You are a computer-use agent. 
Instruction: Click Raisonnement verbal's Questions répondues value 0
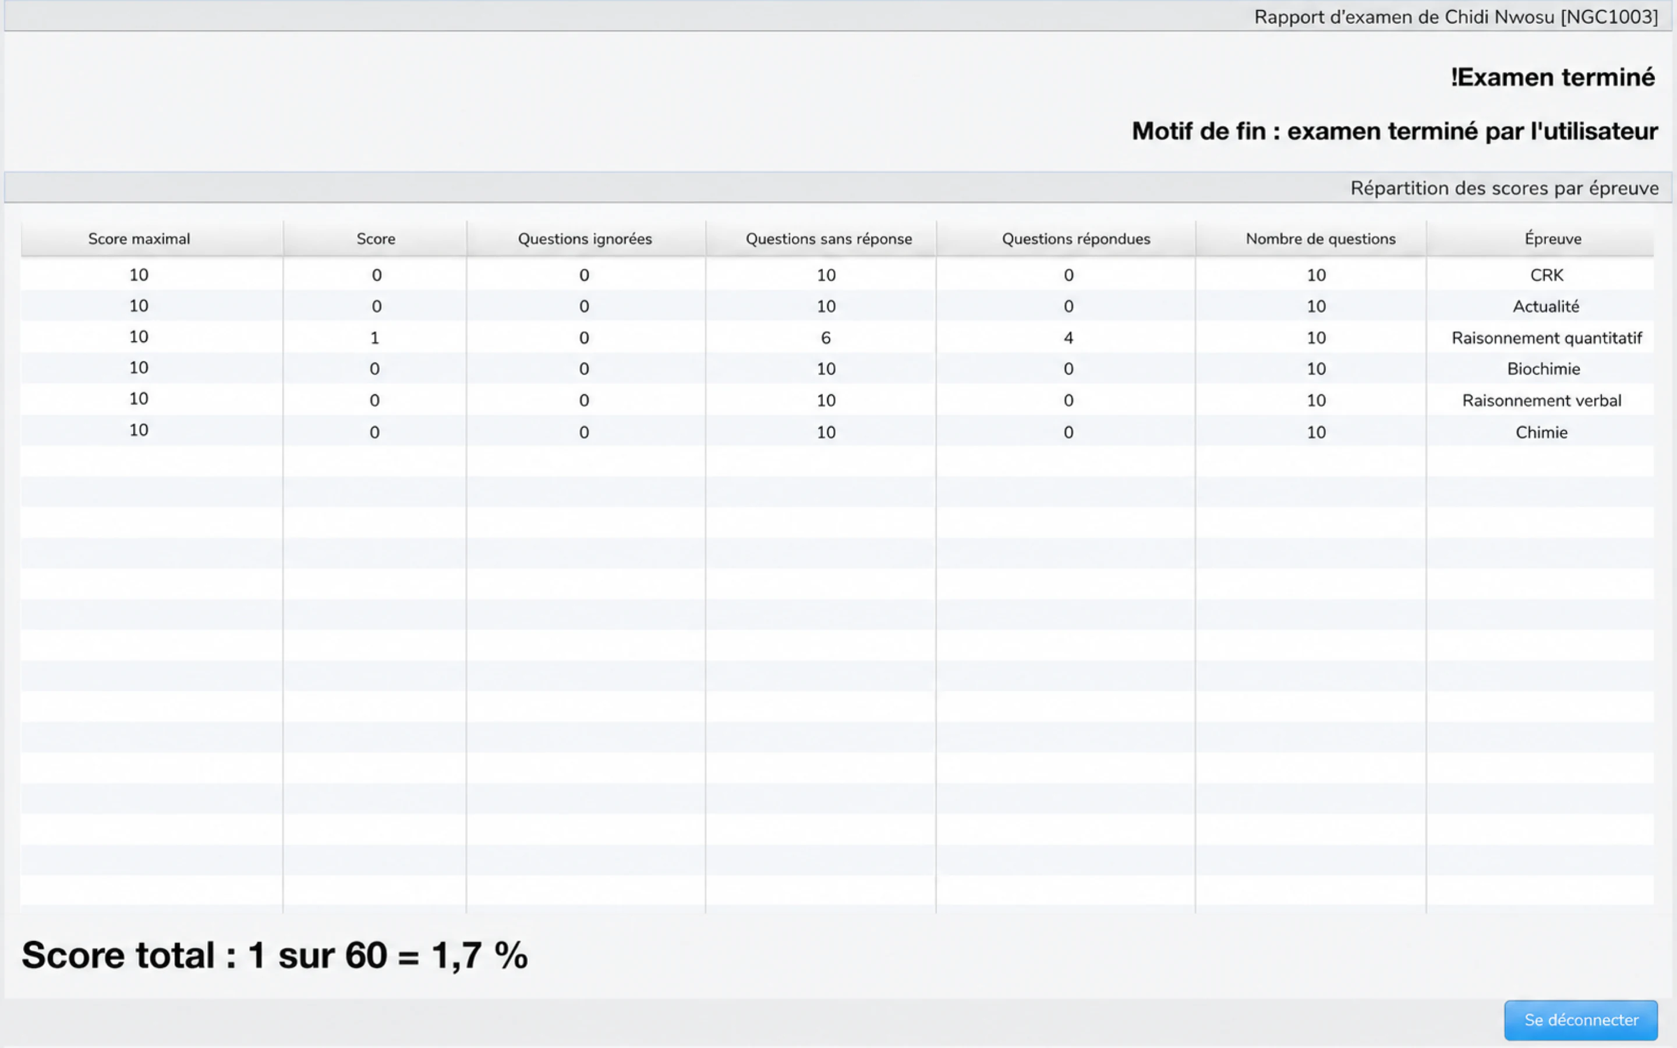coord(1068,401)
